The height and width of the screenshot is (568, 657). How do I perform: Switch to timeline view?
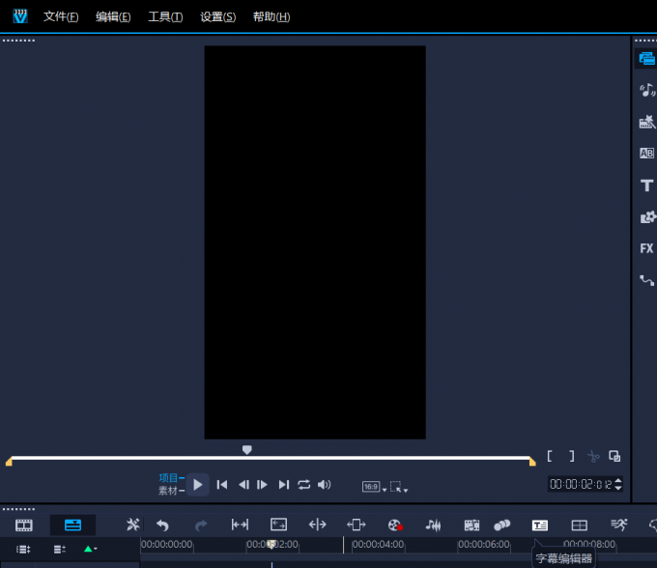[72, 525]
